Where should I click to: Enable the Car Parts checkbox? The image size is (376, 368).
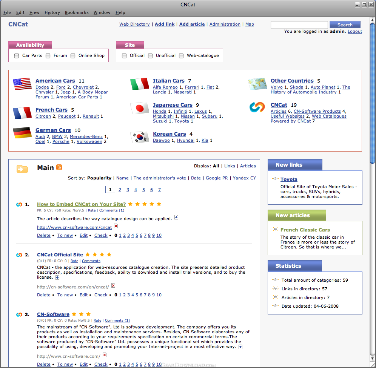pyautogui.click(x=17, y=56)
